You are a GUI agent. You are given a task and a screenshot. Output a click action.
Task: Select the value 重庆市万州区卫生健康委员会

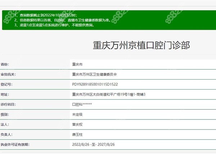pyautogui.click(x=94, y=74)
